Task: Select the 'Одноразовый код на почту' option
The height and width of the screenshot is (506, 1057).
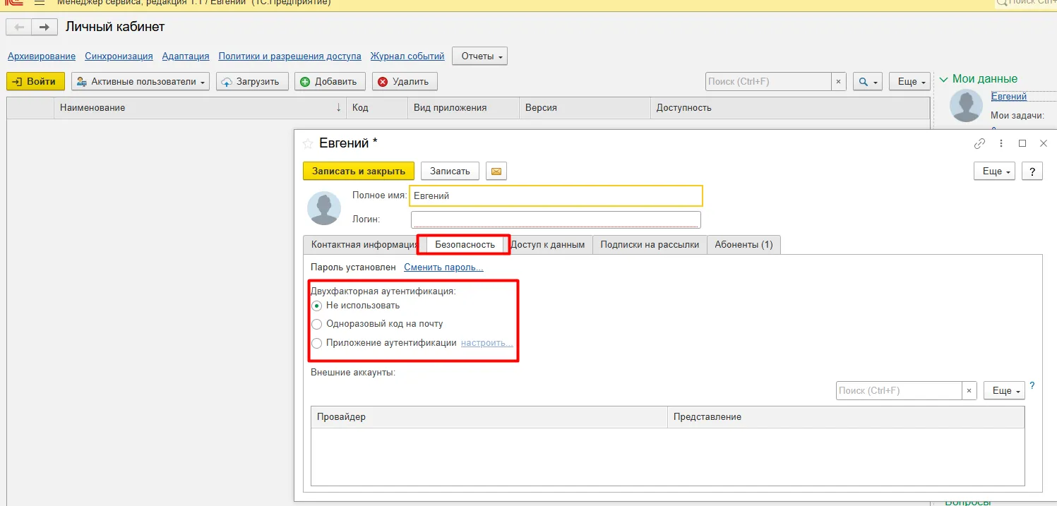Action: 317,324
